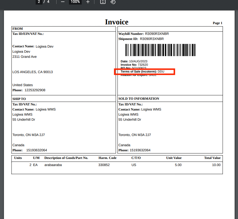The image size is (238, 219).
Task: Click the Invoice No 732620 value
Action: click(142, 65)
